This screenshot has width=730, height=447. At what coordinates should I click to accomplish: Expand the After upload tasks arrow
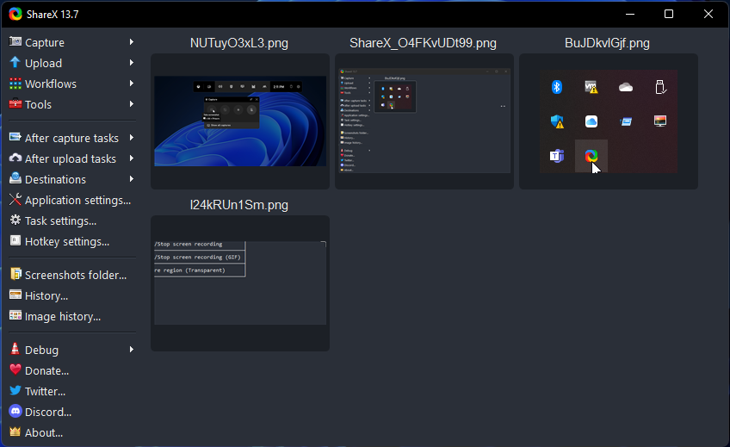click(132, 158)
